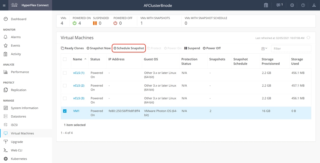320x163 pixels.
Task: Click the Web CLI prompt icon
Action: point(6,150)
